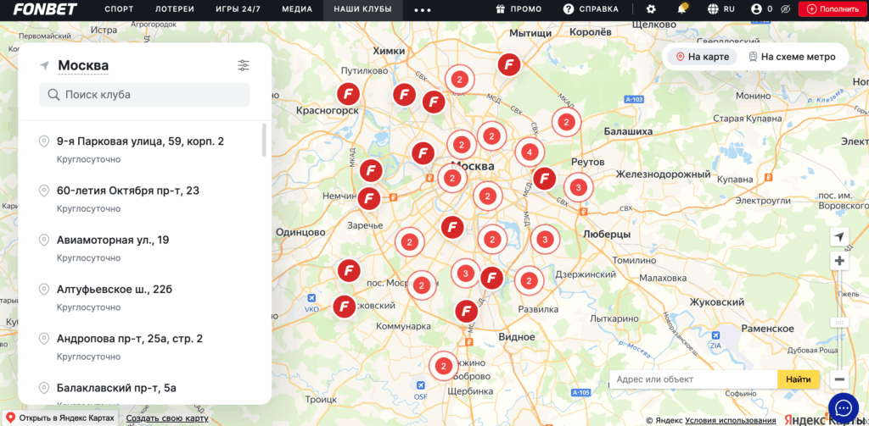Open the settings gear icon

(651, 8)
